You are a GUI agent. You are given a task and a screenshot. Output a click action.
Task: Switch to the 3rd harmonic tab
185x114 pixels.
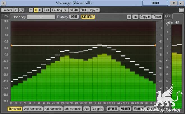(x=53, y=109)
